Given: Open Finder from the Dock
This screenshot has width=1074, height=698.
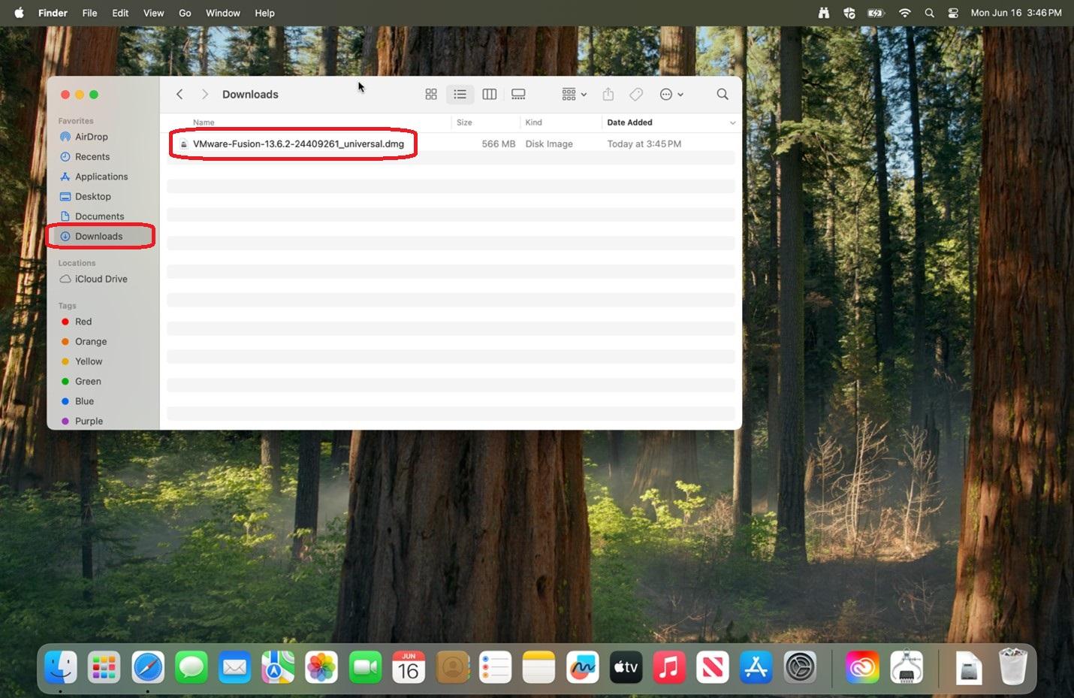Looking at the screenshot, I should click(x=61, y=667).
